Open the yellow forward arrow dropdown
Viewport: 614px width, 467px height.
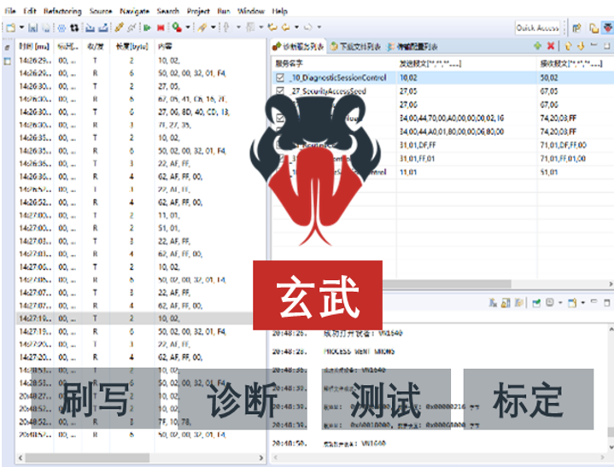tap(296, 27)
